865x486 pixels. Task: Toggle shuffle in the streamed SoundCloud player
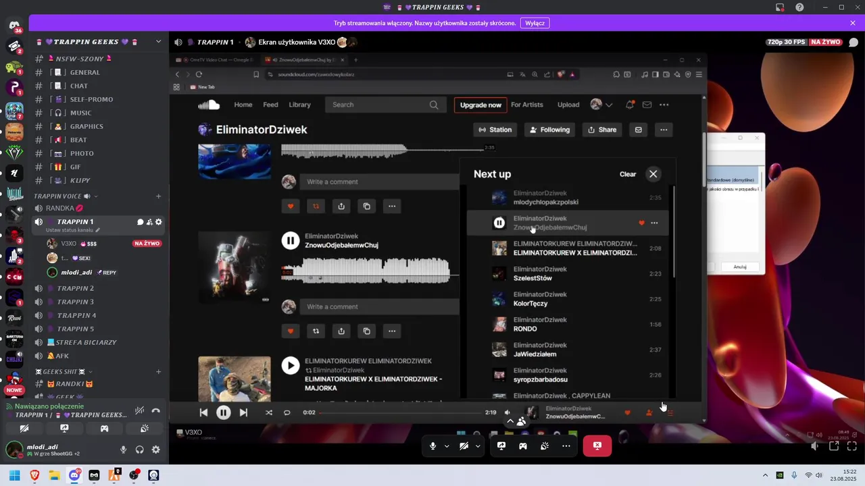coord(269,412)
